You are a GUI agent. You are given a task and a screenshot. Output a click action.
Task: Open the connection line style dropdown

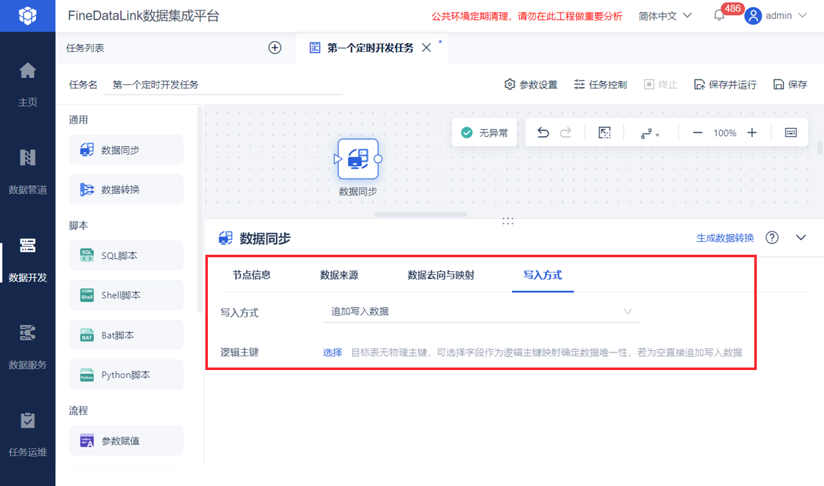[650, 133]
